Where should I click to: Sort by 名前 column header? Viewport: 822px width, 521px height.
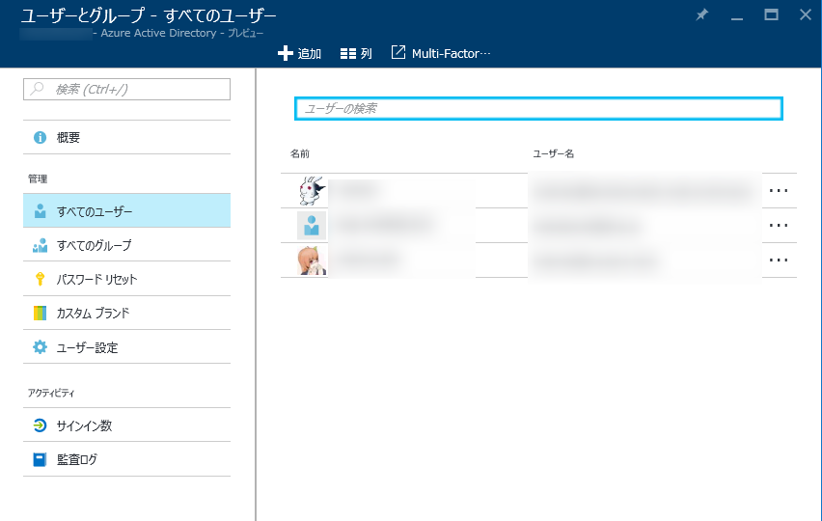[300, 153]
